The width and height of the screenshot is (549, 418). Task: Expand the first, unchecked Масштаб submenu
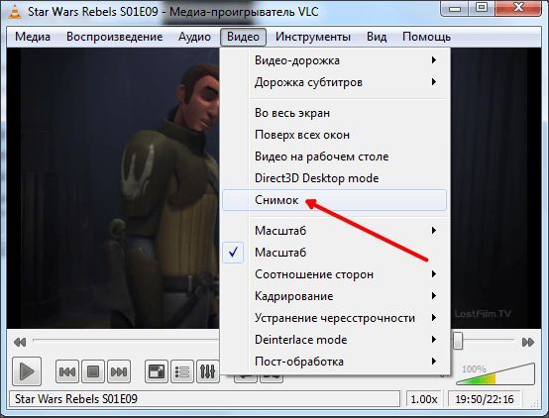pos(334,231)
